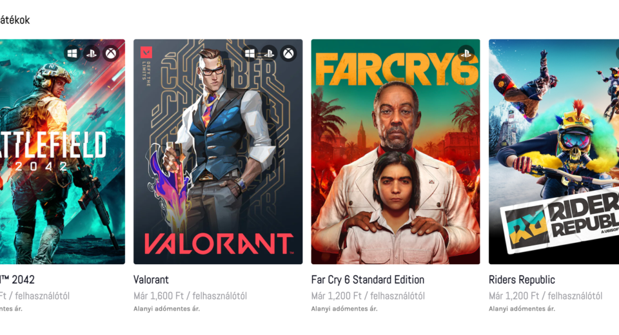Click PlayStation icon on Far Cry 6 card
Viewport: 619px width, 335px height.
466,53
